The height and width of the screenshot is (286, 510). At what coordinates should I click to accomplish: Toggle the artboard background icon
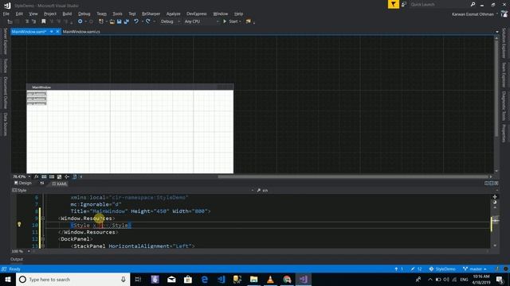pyautogui.click(x=59, y=176)
